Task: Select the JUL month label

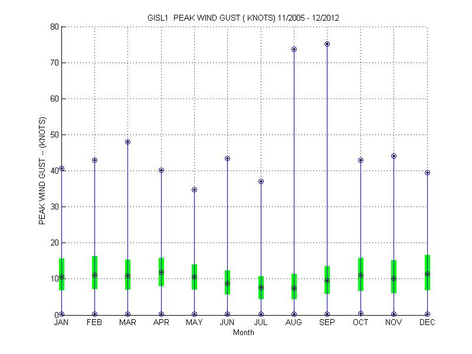Action: pyautogui.click(x=260, y=322)
